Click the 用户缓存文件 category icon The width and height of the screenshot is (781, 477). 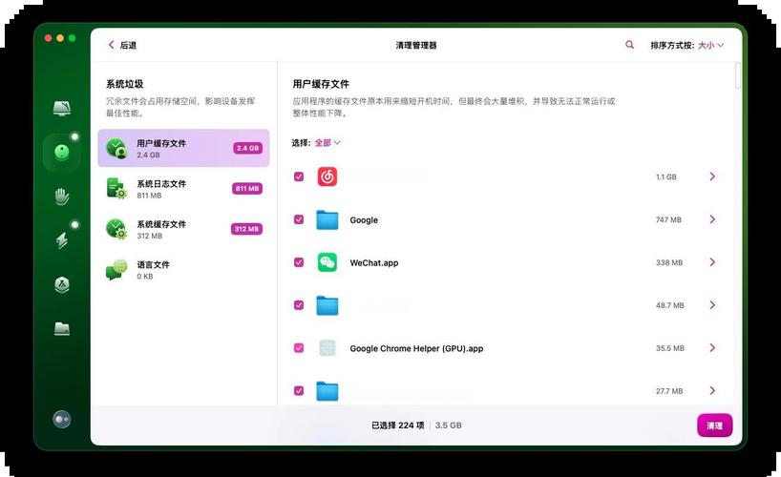116,148
